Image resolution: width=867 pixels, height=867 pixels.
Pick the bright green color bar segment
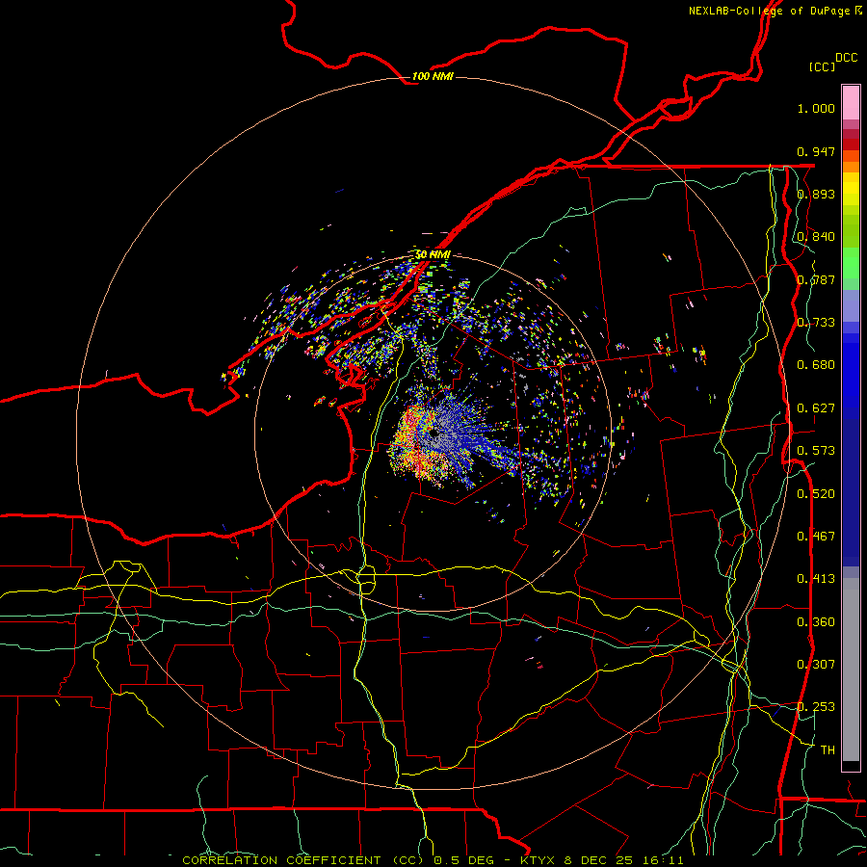[851, 263]
